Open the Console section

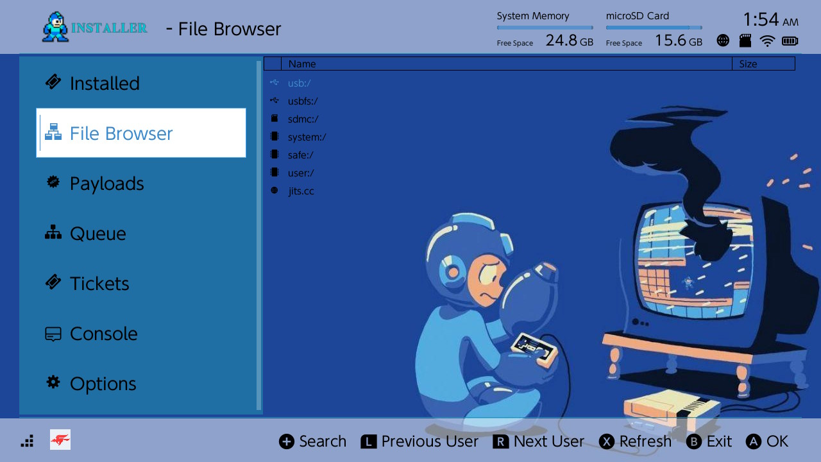pyautogui.click(x=141, y=333)
